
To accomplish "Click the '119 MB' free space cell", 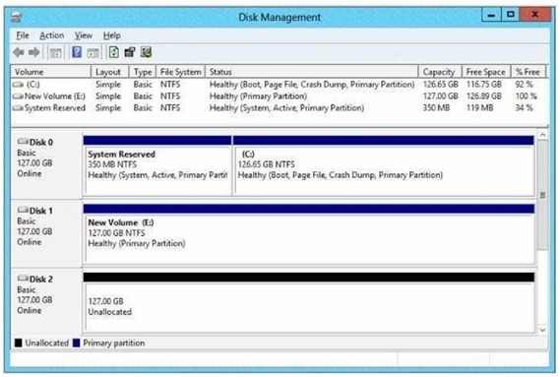I will [x=479, y=108].
